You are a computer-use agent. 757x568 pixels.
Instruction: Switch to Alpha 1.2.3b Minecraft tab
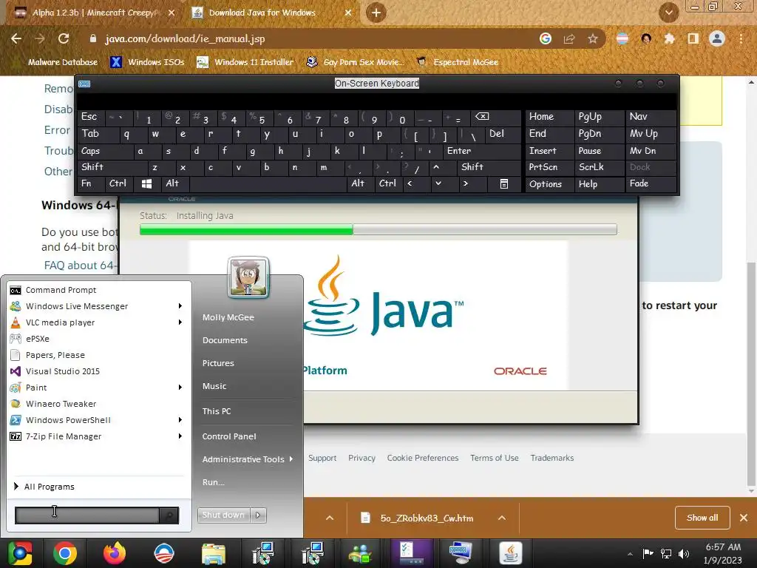(95, 13)
